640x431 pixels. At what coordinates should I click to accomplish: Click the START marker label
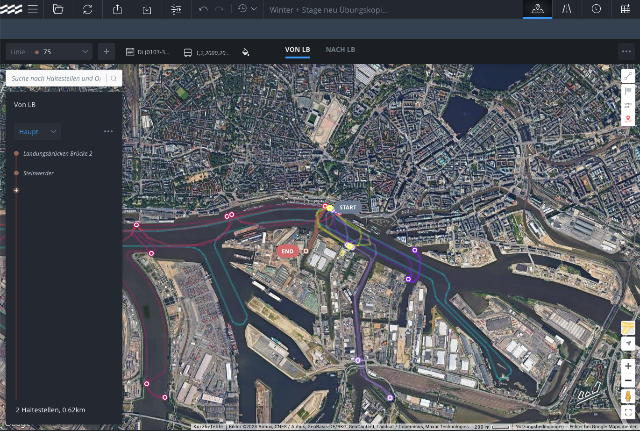point(348,208)
